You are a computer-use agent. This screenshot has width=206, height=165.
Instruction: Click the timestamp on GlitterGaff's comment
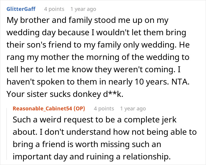[x=83, y=9]
